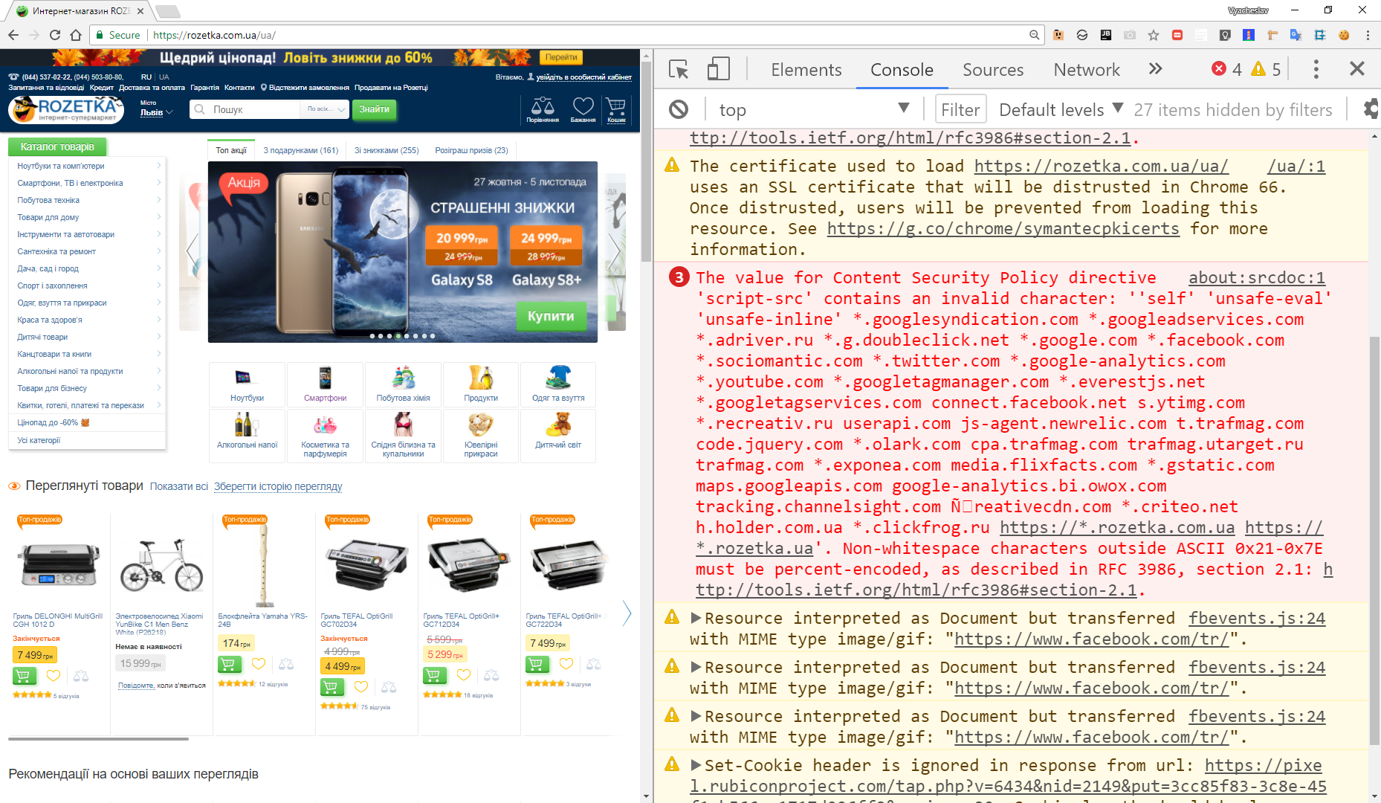Open the Порівняння scales icon in header
The image size is (1381, 803).
(543, 109)
